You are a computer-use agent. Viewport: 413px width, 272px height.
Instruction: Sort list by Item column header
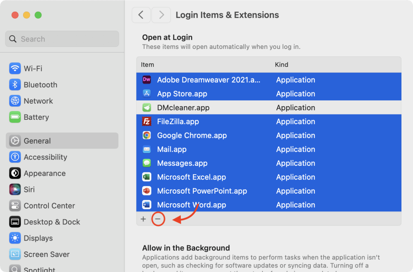(x=147, y=65)
